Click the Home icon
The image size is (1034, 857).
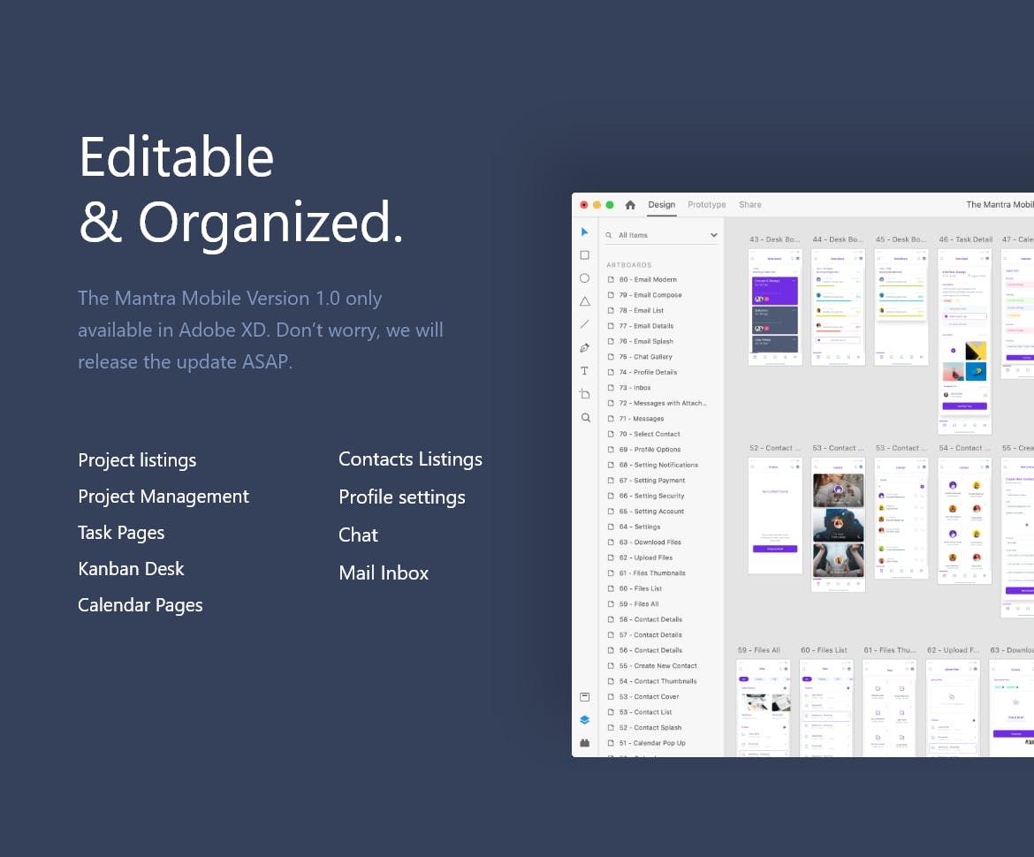630,205
